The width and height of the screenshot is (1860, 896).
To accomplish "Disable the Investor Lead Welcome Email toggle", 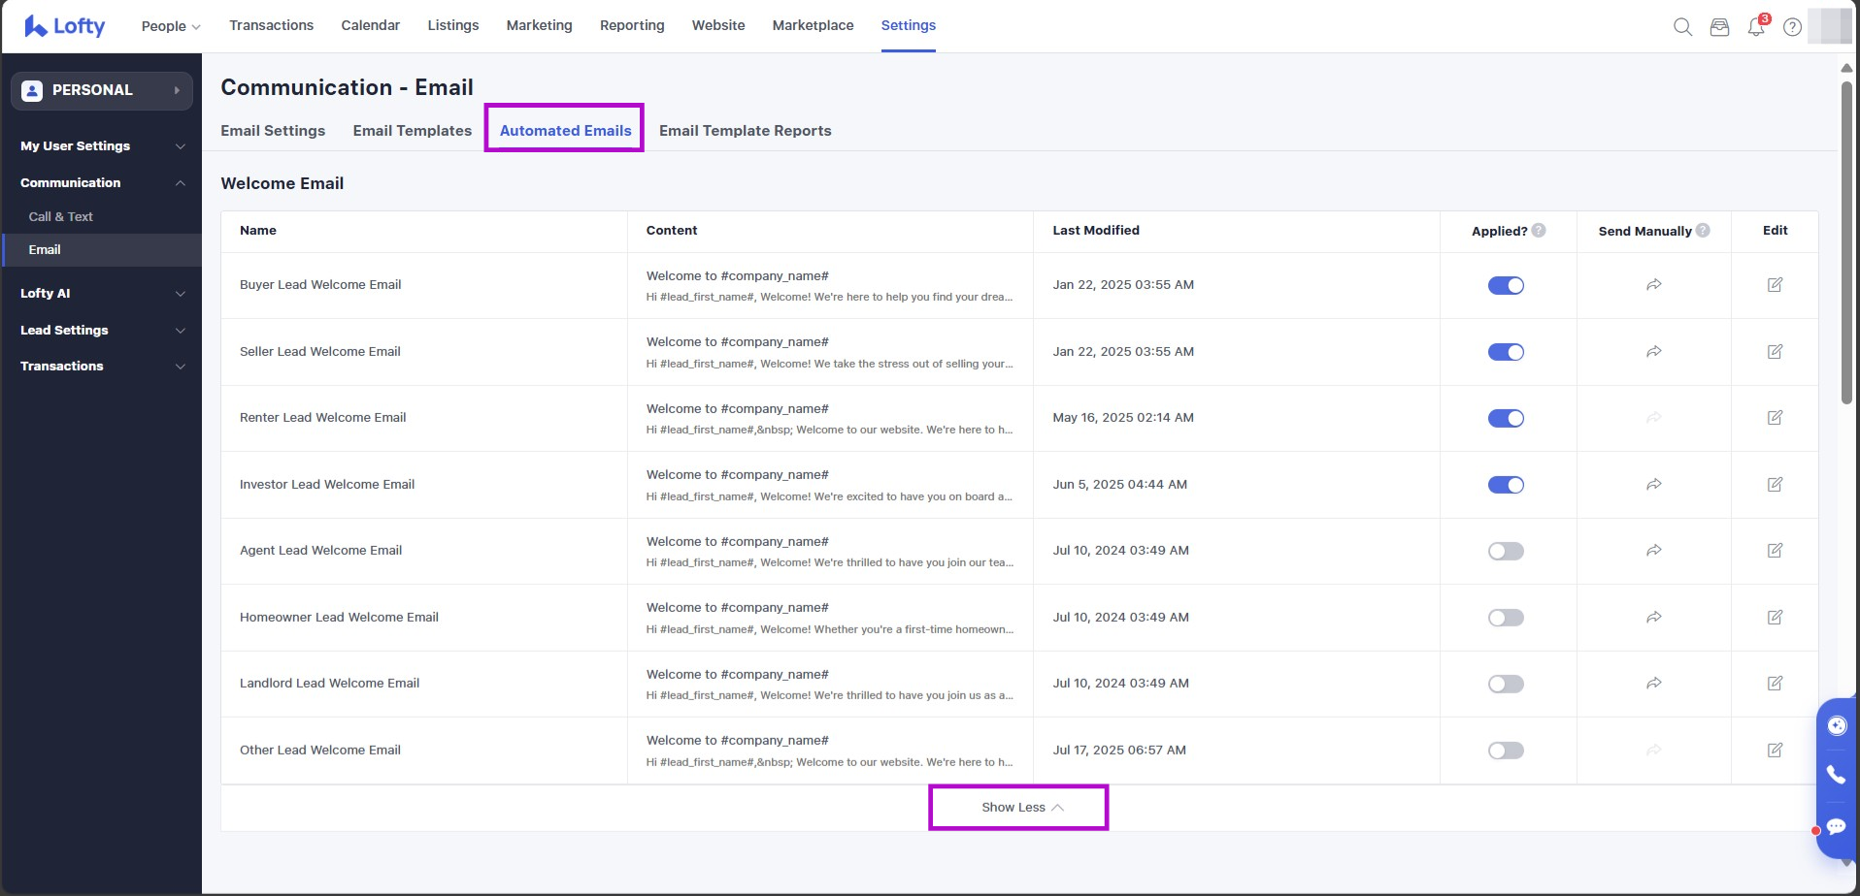I will pyautogui.click(x=1506, y=485).
